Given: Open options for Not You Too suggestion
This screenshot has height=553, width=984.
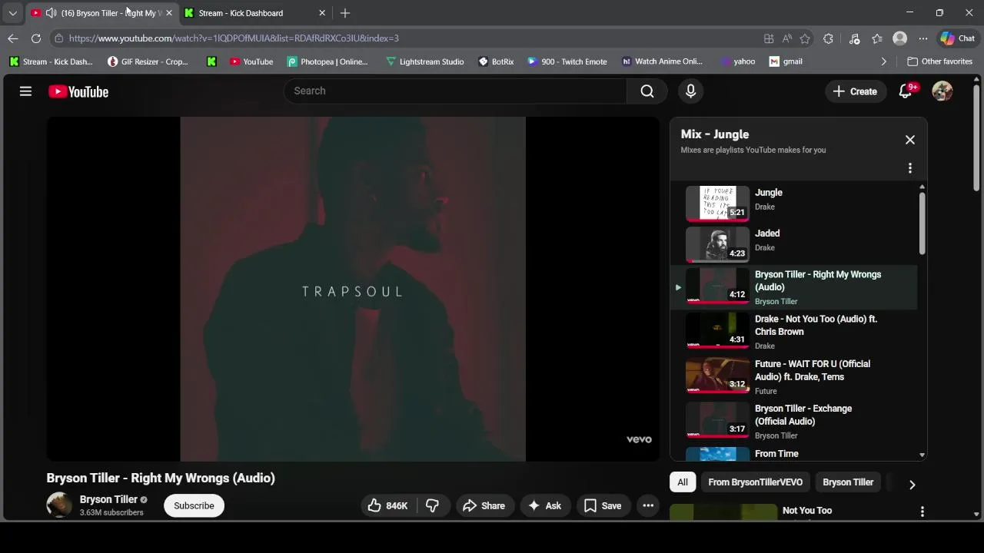Looking at the screenshot, I should pyautogui.click(x=922, y=512).
